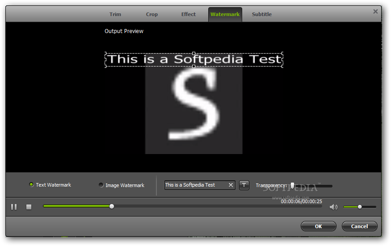Click the Output Preview label
391x246 pixels.
(x=124, y=31)
